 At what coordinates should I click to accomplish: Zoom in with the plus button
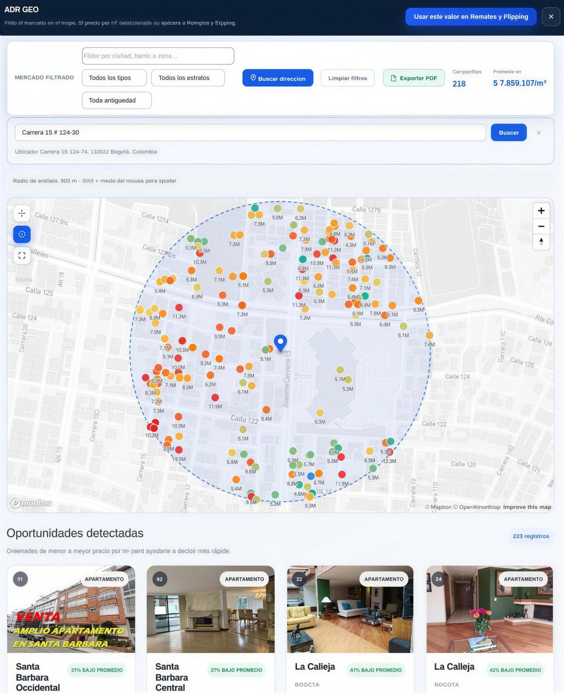(541, 211)
